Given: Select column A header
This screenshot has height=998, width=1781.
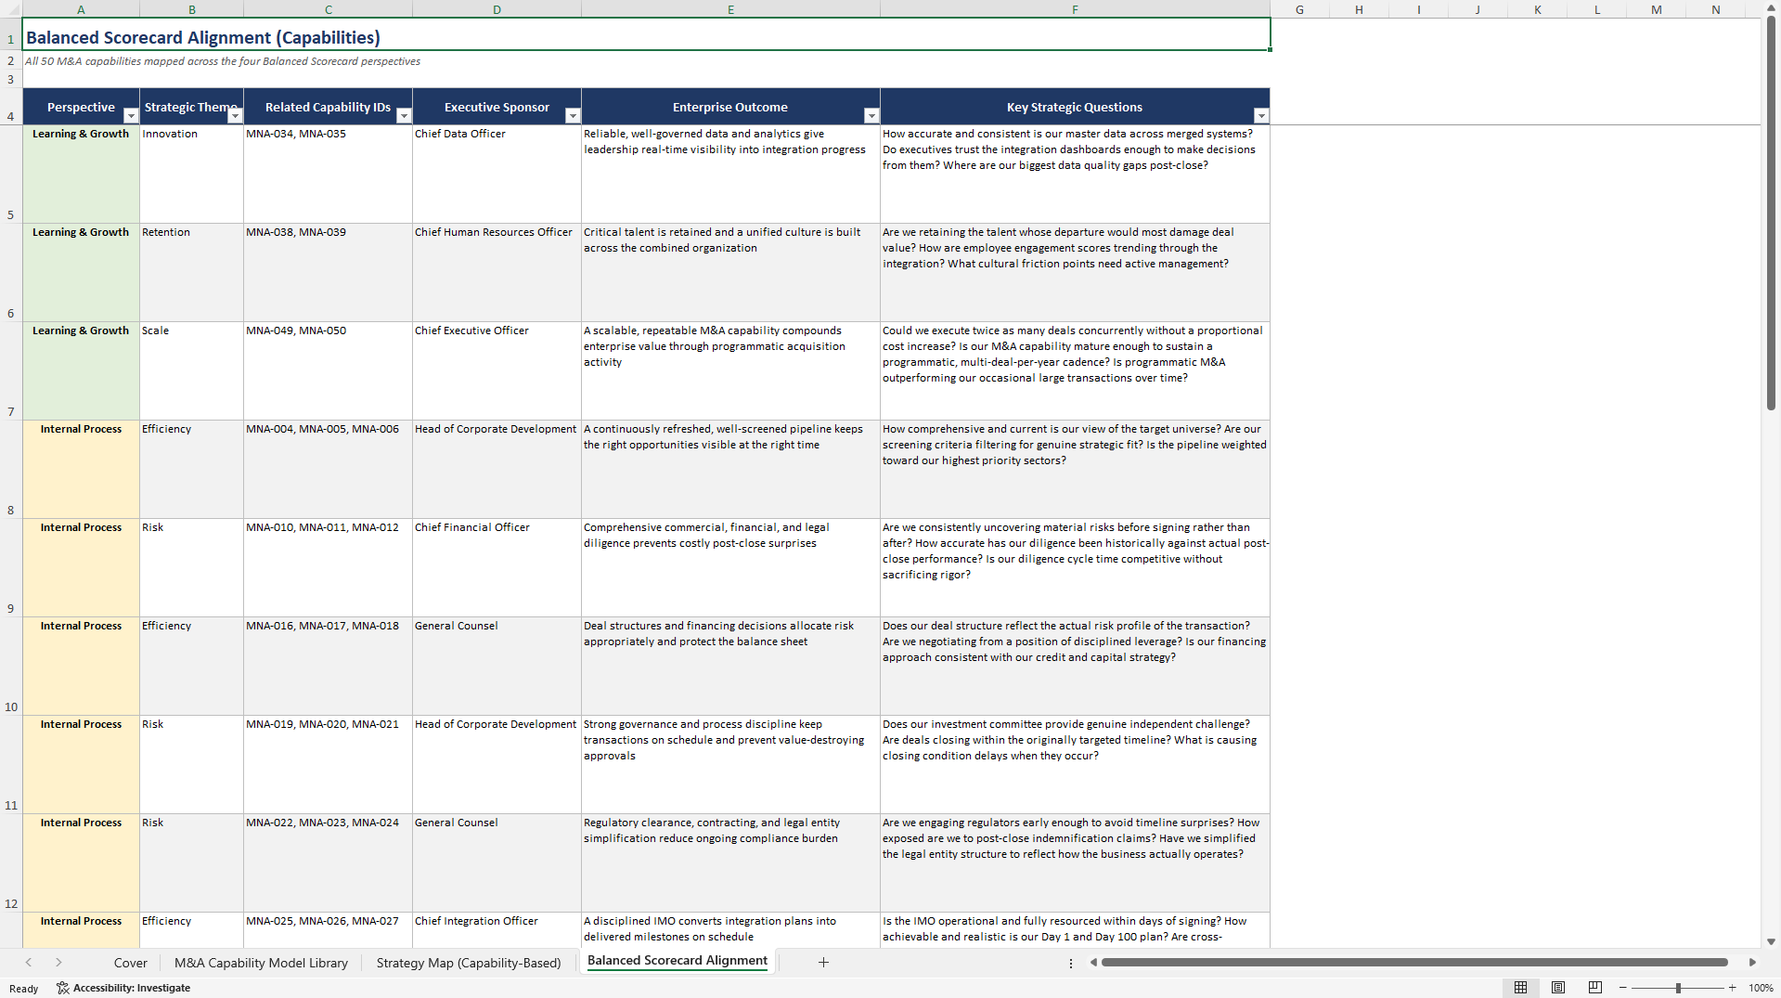Looking at the screenshot, I should pyautogui.click(x=81, y=9).
